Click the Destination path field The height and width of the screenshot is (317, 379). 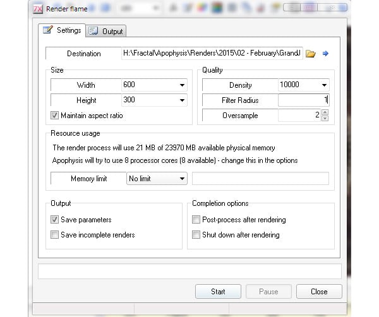point(212,53)
